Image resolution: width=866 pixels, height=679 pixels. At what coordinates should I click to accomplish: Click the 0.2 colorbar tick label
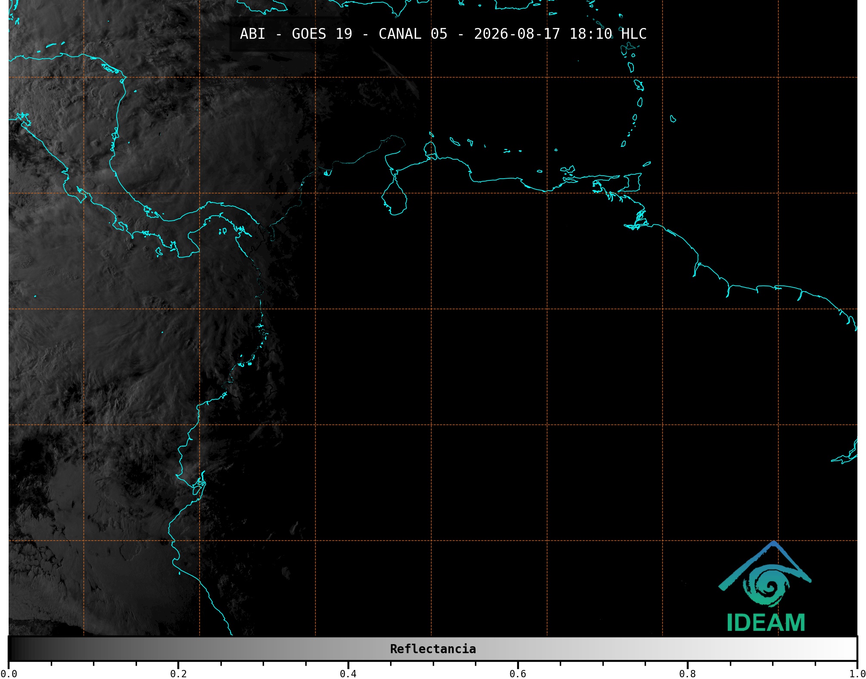[x=178, y=673]
